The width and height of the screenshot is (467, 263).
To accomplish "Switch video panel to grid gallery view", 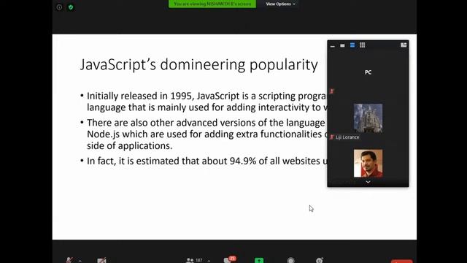I will pos(362,45).
